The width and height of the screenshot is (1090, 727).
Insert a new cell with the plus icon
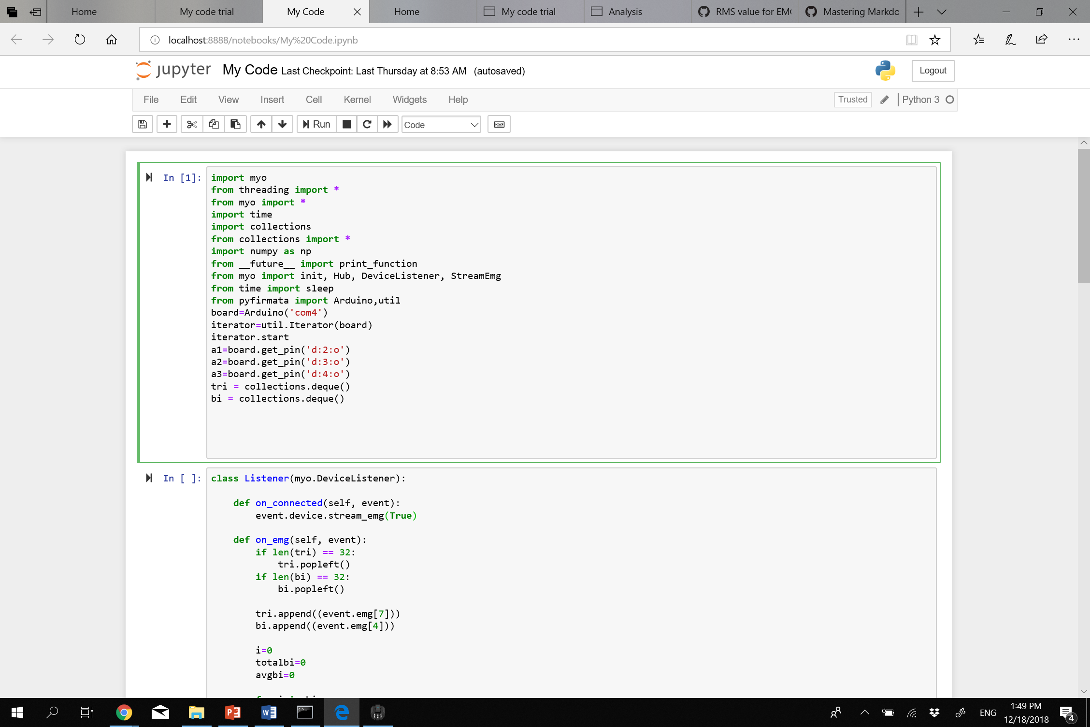(167, 124)
